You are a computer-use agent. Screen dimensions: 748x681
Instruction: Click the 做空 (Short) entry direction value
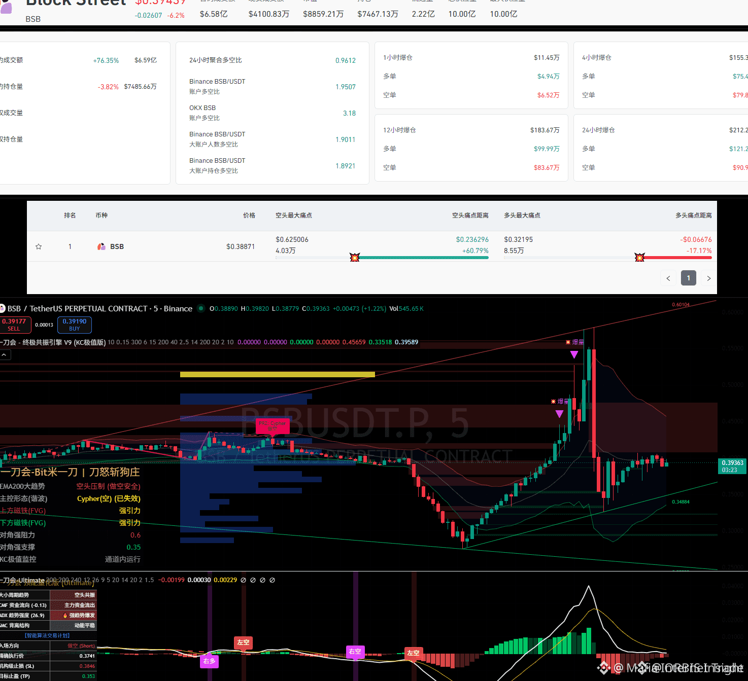(x=81, y=646)
